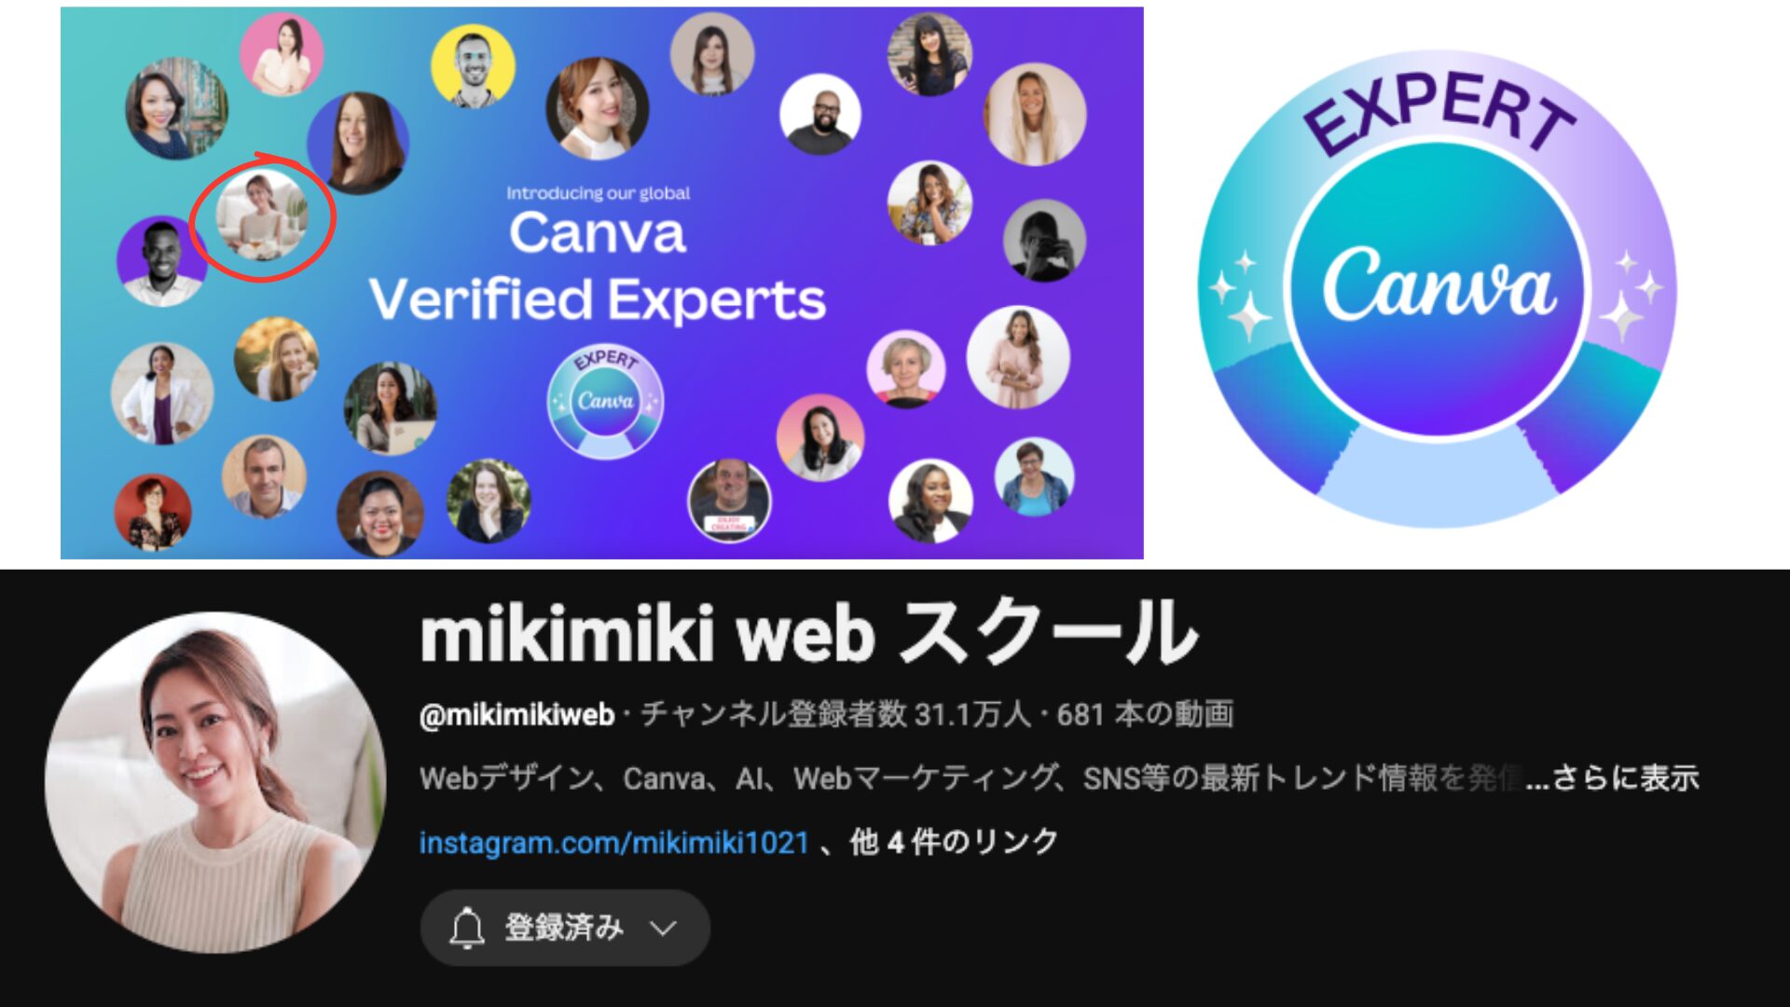Show the 他 4 件のリンク links

(x=954, y=843)
